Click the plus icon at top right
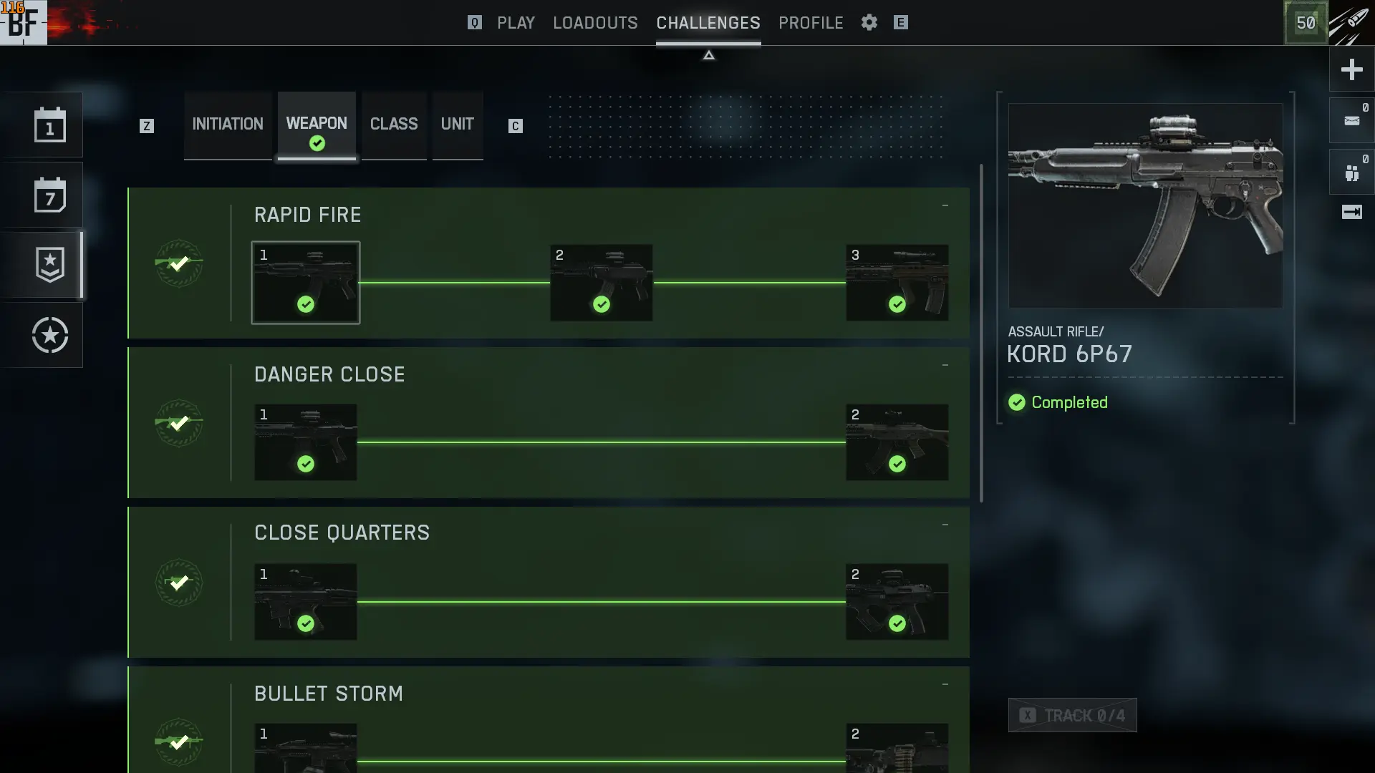Screen dimensions: 1375x773 [1351, 69]
